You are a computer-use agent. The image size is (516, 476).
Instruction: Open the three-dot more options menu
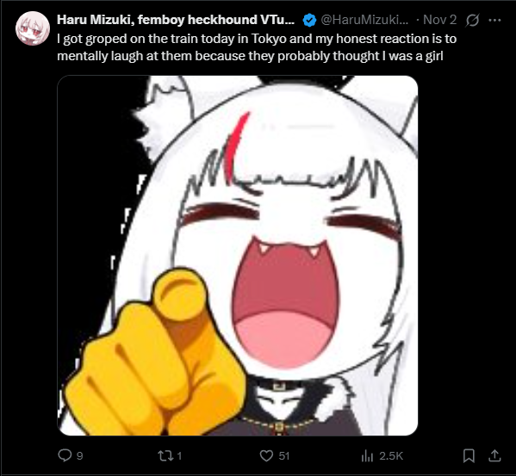click(494, 21)
